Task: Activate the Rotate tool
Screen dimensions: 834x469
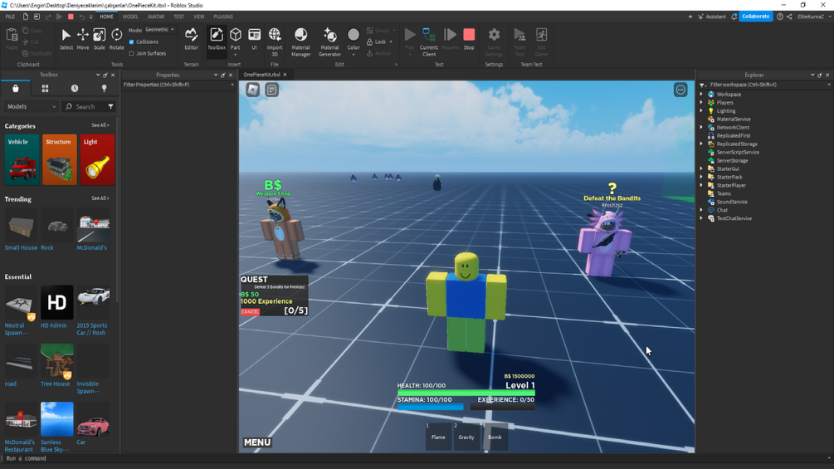Action: point(116,39)
